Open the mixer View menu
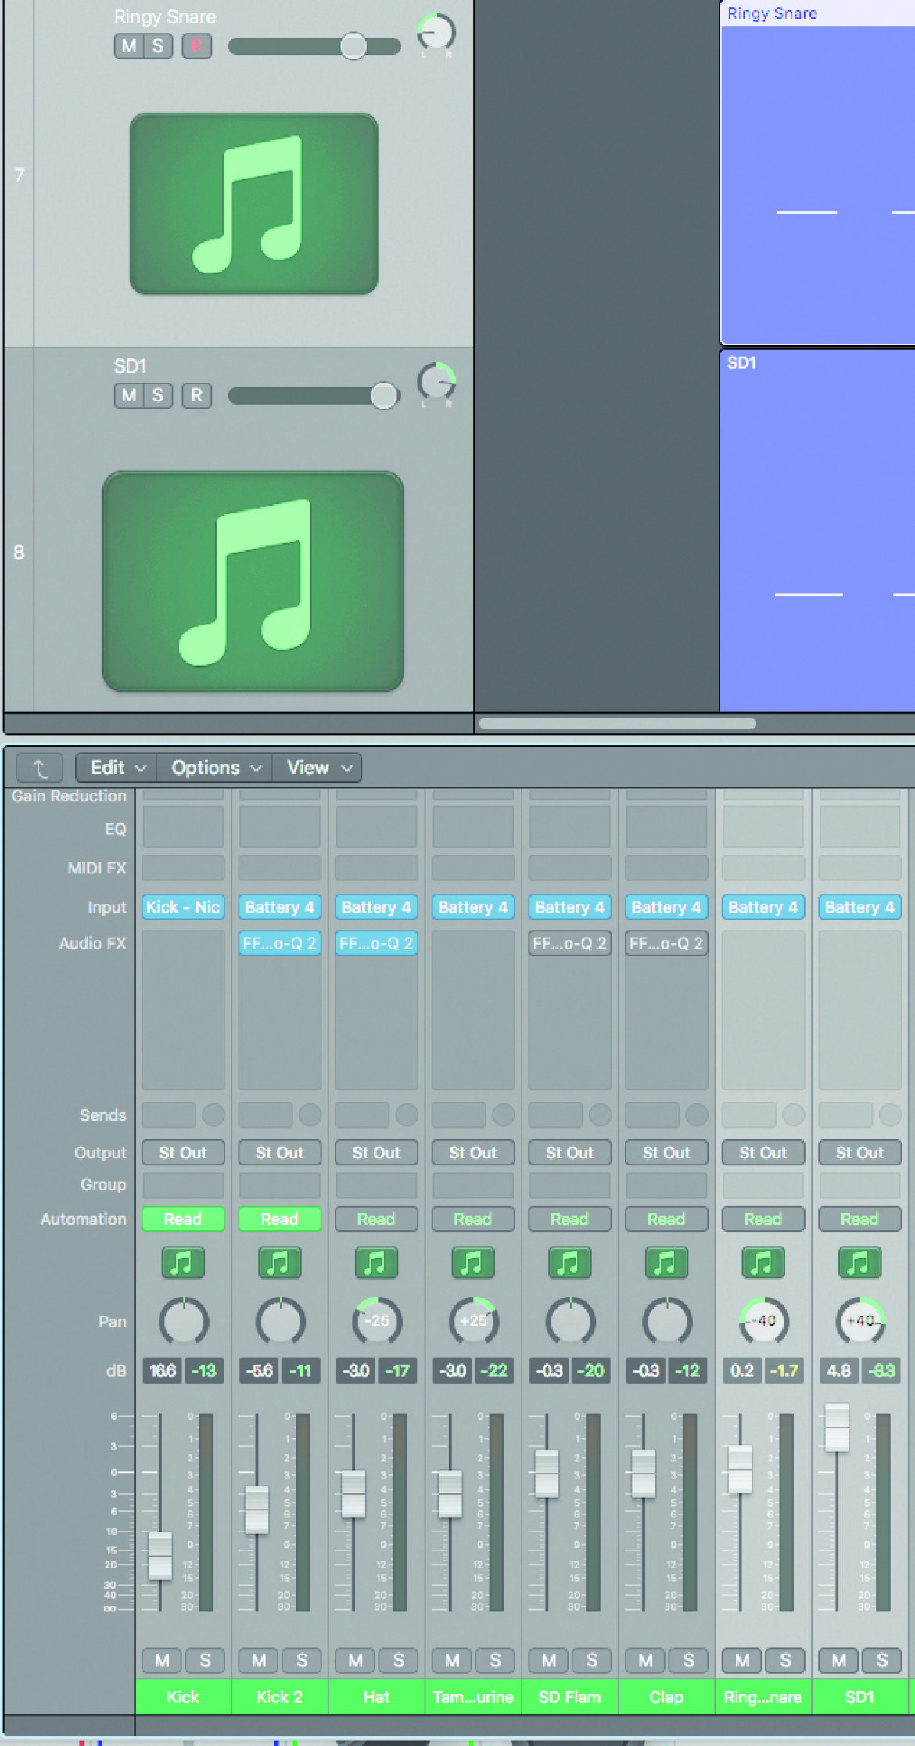Screen dimensions: 915x1746 [x=317, y=768]
